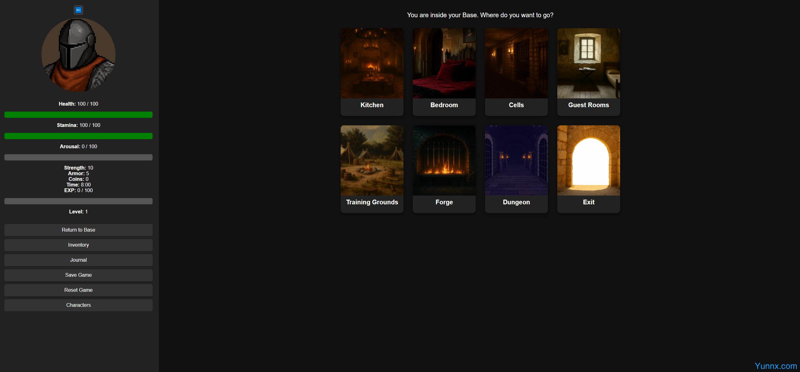Click the Reset Game button
This screenshot has width=800, height=372.
click(78, 290)
